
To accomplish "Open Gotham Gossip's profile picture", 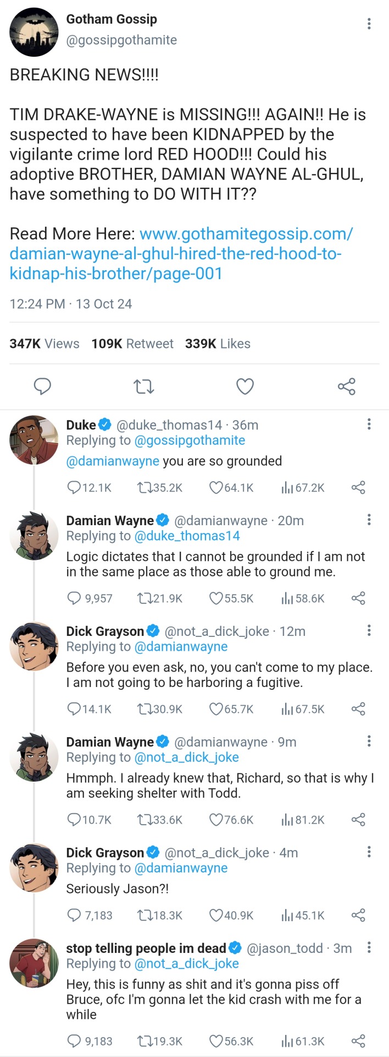I will [x=34, y=32].
